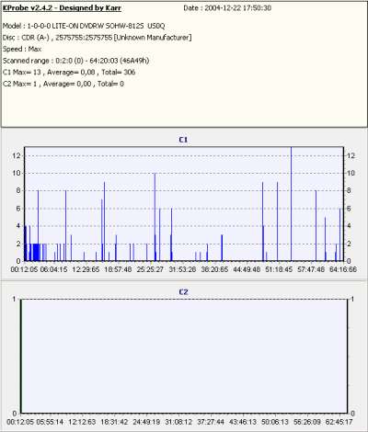
Task: Click C2 x-axis label 31:08:12
Action: [178, 422]
